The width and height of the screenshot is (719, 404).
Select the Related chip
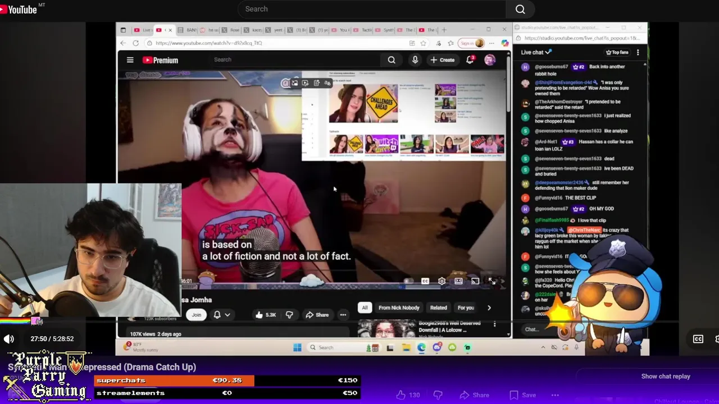439,307
